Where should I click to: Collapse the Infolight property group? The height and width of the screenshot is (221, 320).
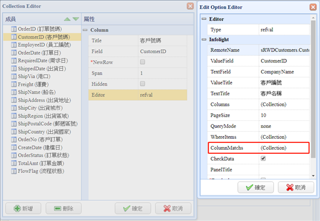(204, 39)
